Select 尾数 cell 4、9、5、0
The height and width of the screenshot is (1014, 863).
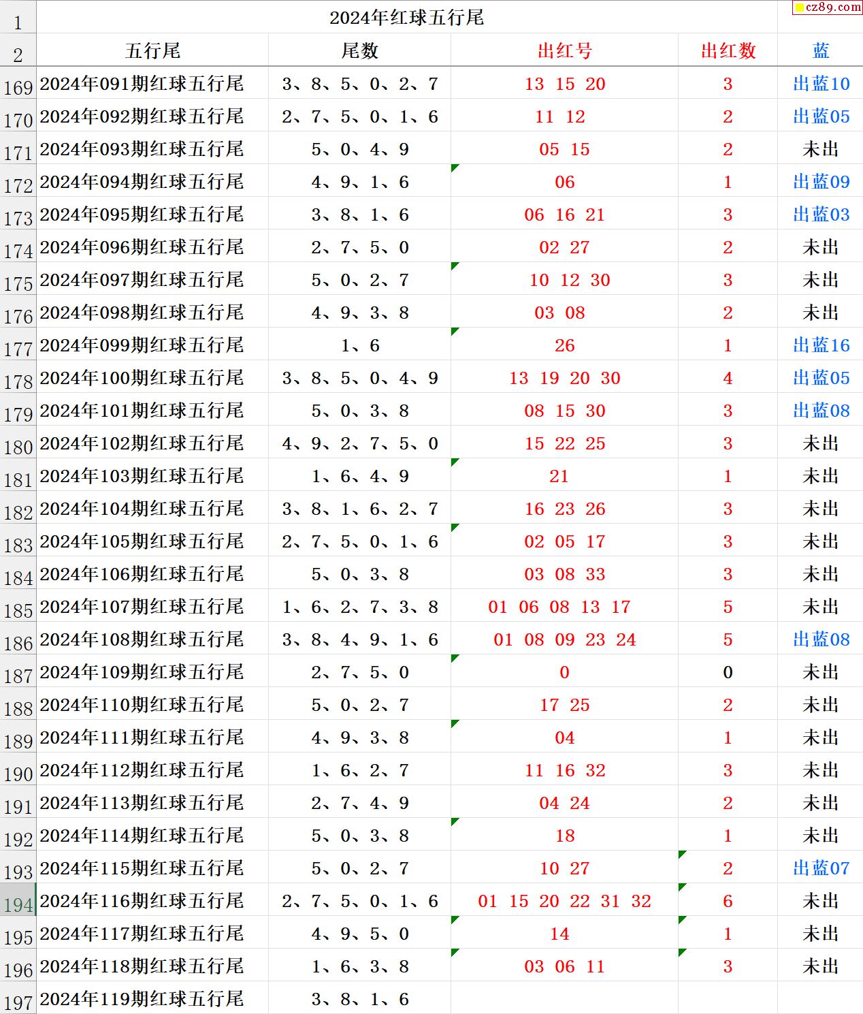(x=359, y=934)
